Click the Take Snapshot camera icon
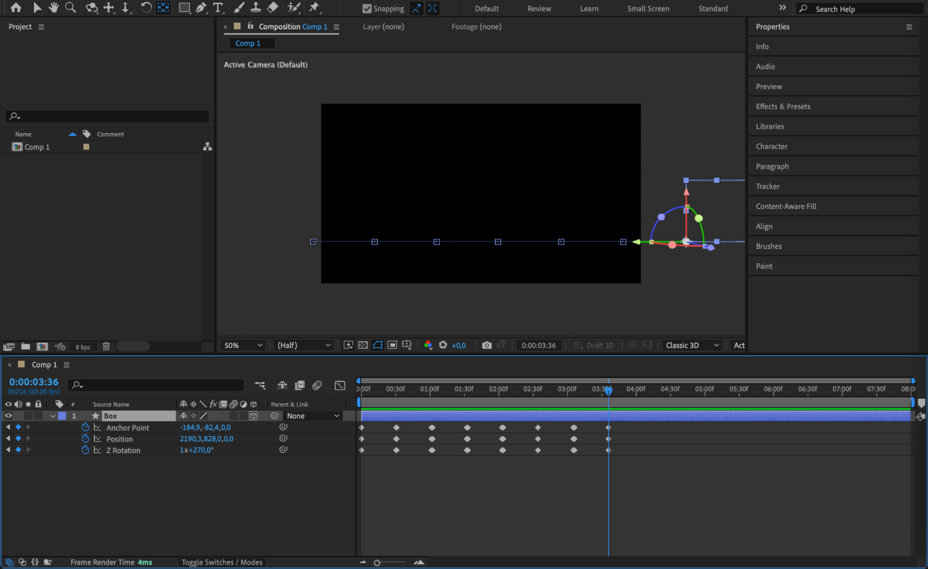This screenshot has height=569, width=928. (487, 345)
